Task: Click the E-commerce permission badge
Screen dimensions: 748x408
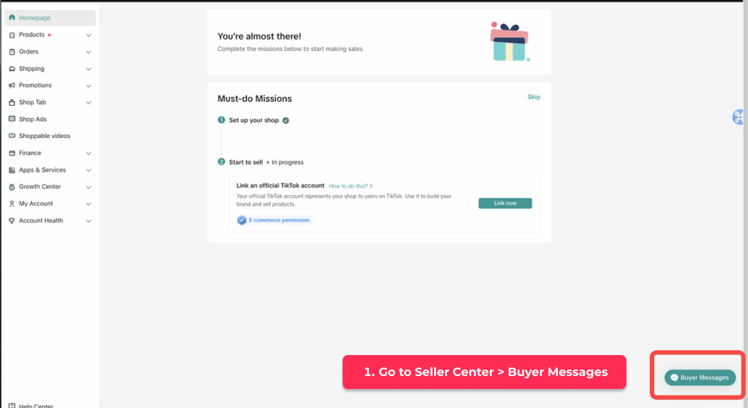Action: pos(275,220)
